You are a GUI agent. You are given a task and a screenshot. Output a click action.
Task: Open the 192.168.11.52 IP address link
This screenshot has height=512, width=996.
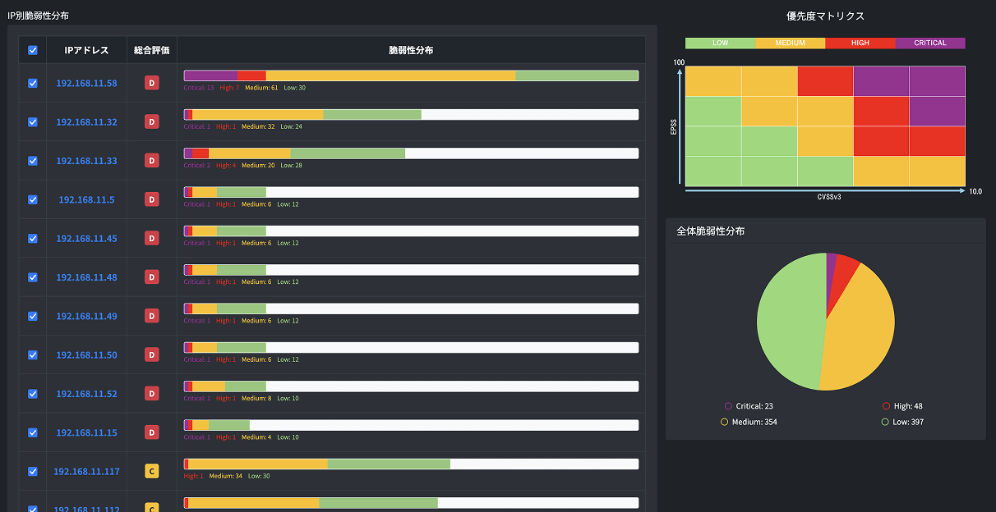(86, 394)
